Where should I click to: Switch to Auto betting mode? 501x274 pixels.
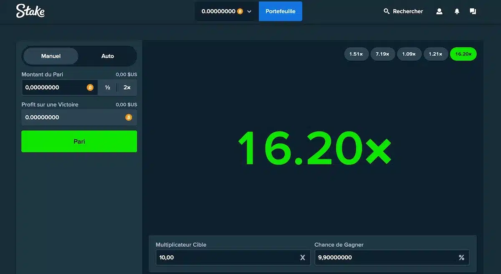coord(108,56)
